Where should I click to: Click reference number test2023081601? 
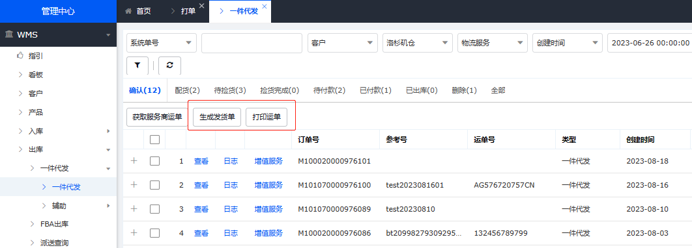pyautogui.click(x=415, y=185)
